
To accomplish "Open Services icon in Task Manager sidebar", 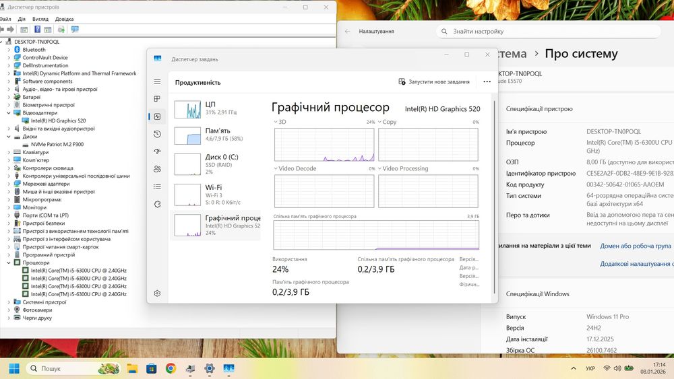I will [157, 204].
